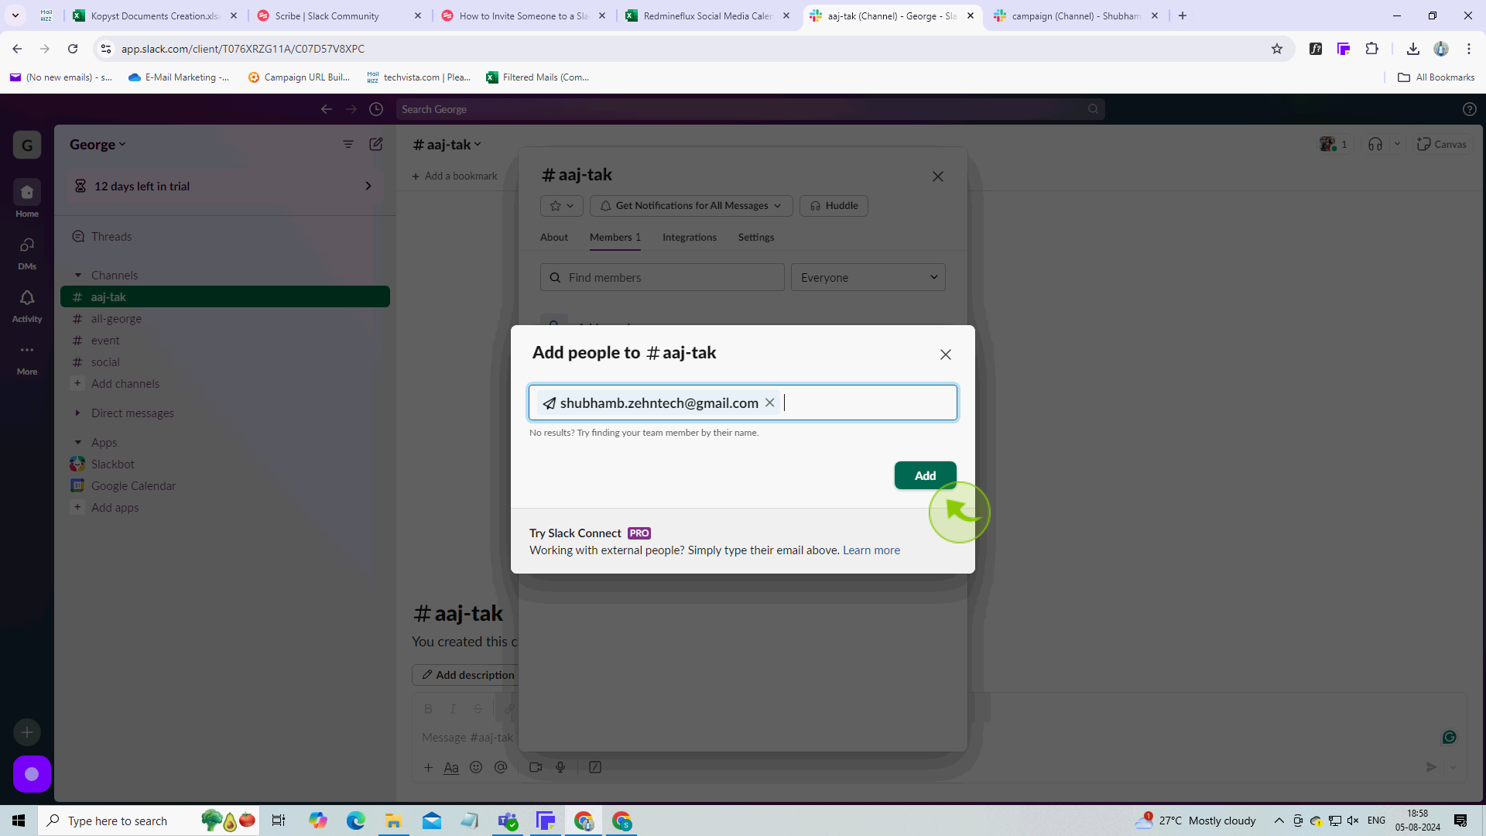Go to Home in left rail
This screenshot has width=1486, height=836.
(x=27, y=199)
